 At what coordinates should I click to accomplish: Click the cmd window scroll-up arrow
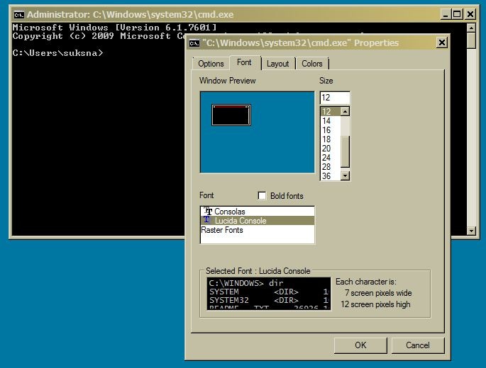tap(471, 28)
